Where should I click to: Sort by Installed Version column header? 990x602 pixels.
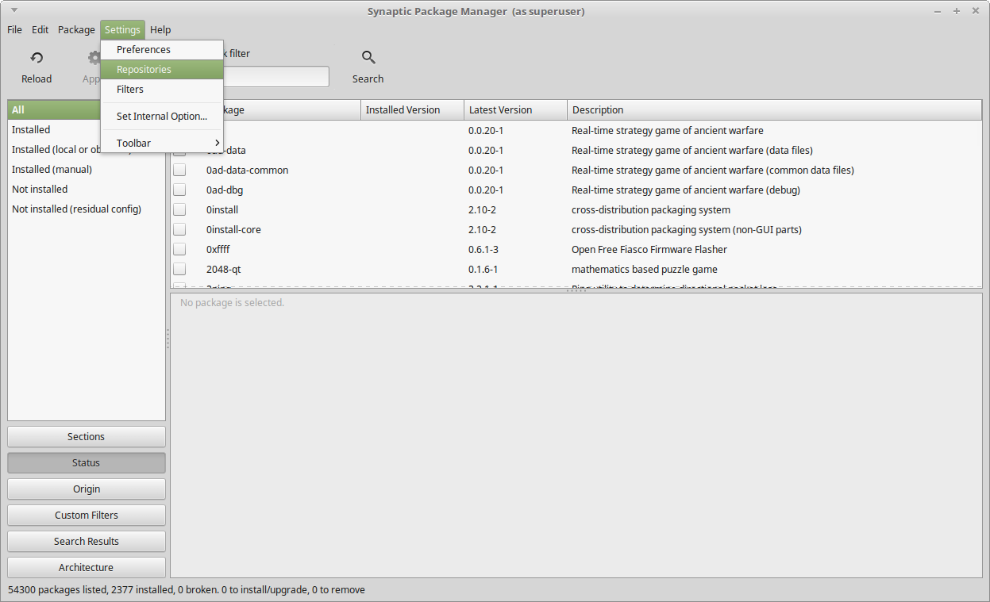412,109
